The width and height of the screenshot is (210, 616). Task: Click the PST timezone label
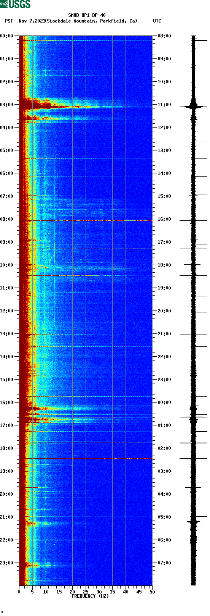(x=9, y=21)
